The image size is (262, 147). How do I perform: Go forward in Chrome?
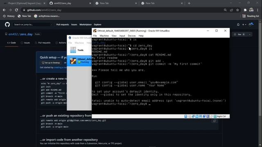point(10,10)
